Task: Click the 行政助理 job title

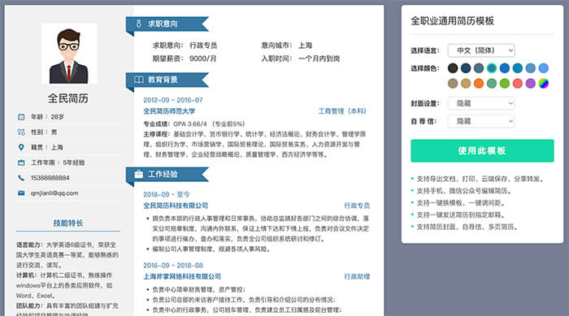Action: [x=357, y=276]
